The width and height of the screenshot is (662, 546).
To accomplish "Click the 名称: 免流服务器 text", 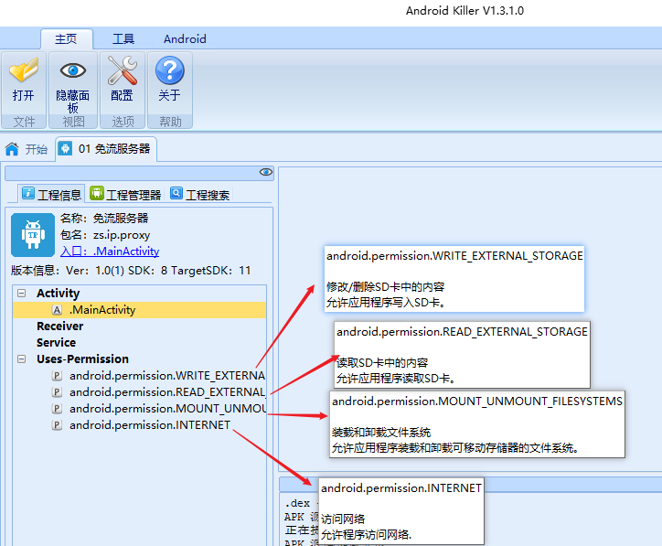I will click(104, 219).
